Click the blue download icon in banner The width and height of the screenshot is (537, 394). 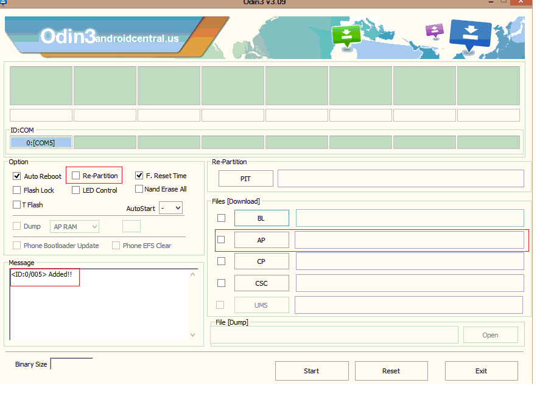pos(470,36)
